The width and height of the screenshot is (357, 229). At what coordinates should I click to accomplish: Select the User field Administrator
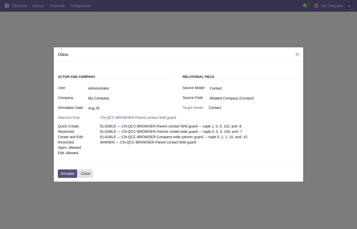131,88
